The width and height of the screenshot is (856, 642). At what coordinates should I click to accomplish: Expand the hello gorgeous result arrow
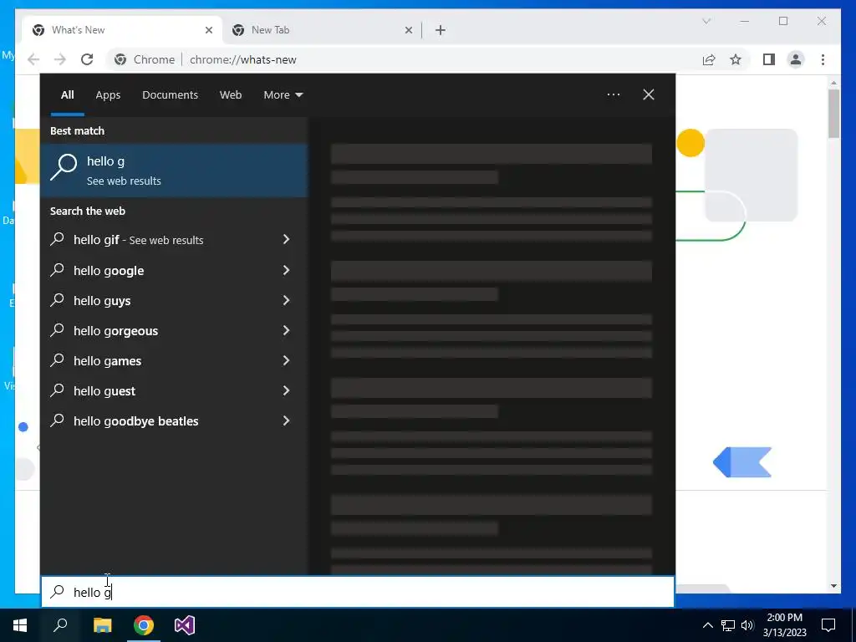(286, 329)
